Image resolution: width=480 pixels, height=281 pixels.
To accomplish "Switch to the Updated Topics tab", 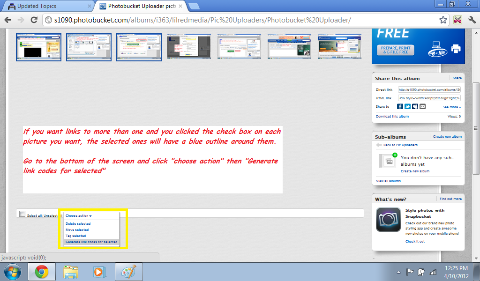I will point(46,6).
